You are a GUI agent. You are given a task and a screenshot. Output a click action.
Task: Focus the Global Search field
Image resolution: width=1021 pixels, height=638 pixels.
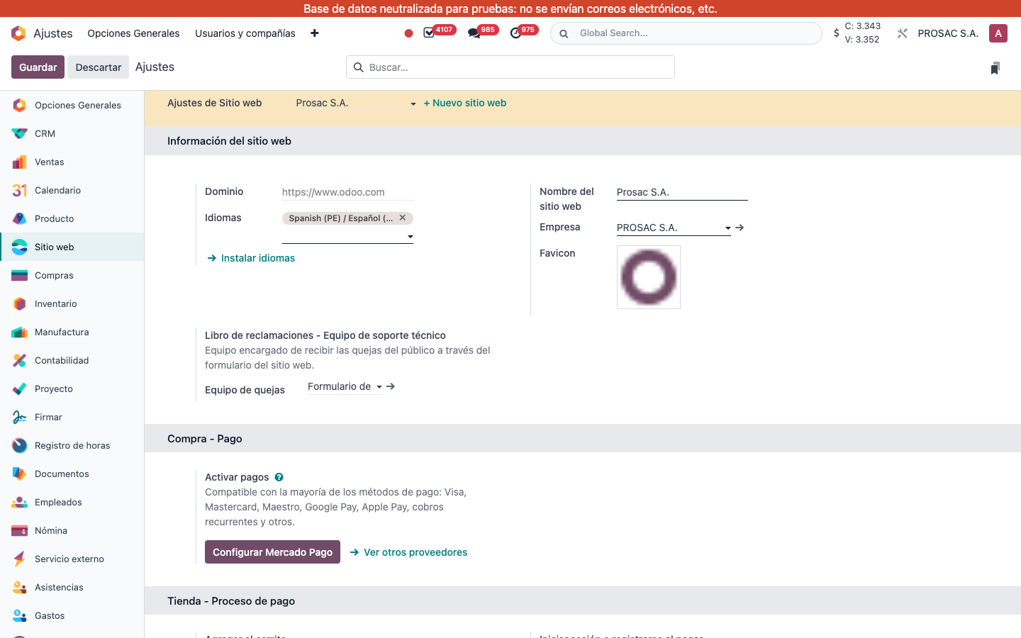(x=686, y=33)
